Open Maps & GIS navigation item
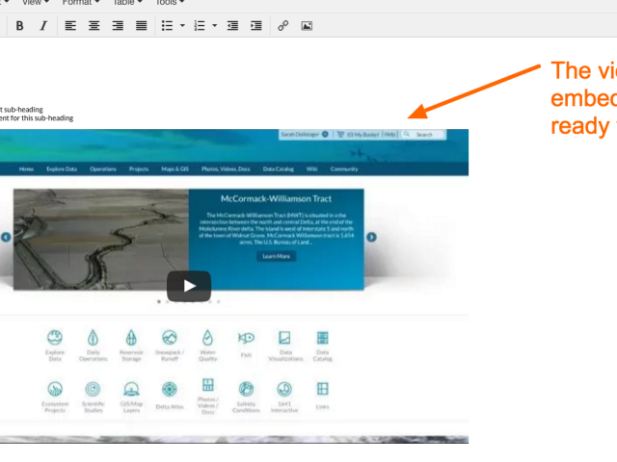 [175, 169]
